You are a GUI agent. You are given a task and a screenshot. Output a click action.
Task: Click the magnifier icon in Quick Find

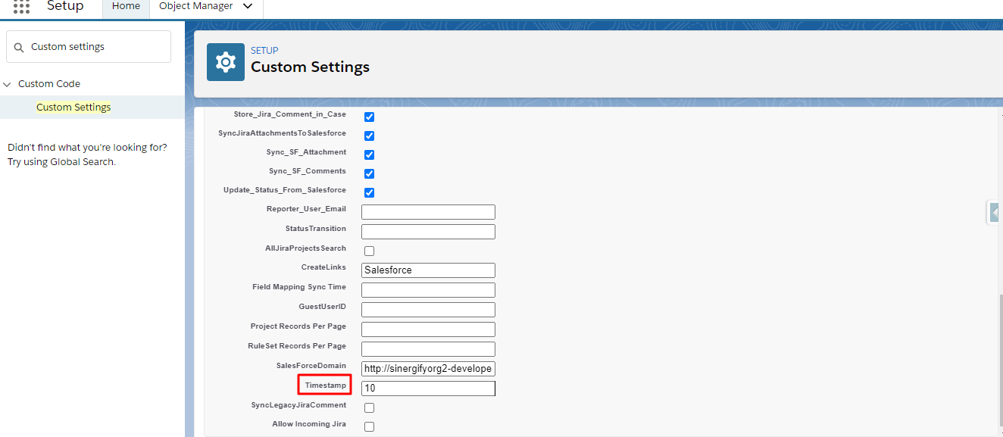click(19, 46)
